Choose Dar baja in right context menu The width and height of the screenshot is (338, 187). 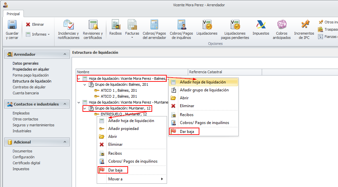click(203, 131)
